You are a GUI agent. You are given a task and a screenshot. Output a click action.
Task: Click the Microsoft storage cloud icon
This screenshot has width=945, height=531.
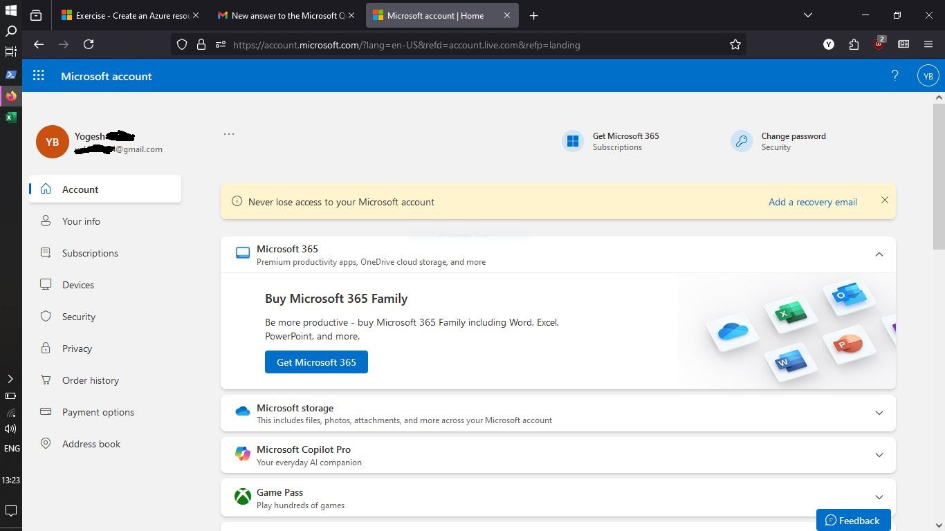242,411
